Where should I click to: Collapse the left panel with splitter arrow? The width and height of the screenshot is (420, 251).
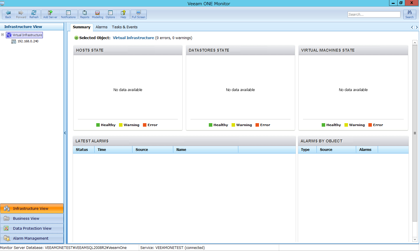pyautogui.click(x=65, y=133)
